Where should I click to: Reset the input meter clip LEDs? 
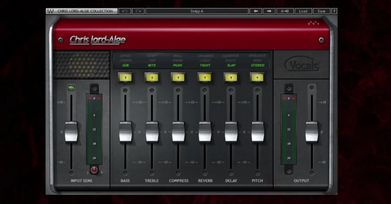(x=94, y=99)
